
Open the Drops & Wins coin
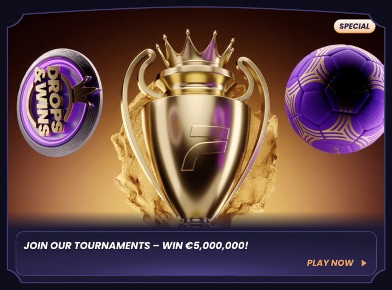click(59, 102)
